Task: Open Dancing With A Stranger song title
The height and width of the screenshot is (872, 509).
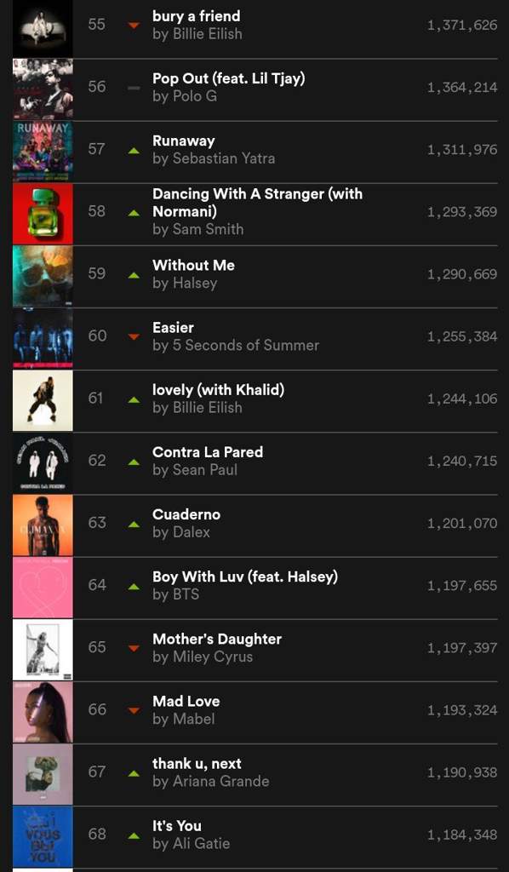Action: click(257, 203)
